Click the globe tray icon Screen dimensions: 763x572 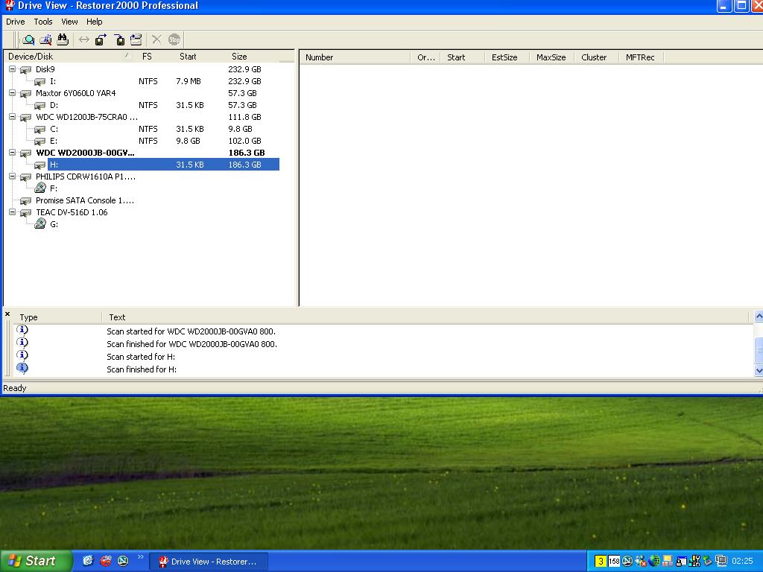tap(654, 562)
